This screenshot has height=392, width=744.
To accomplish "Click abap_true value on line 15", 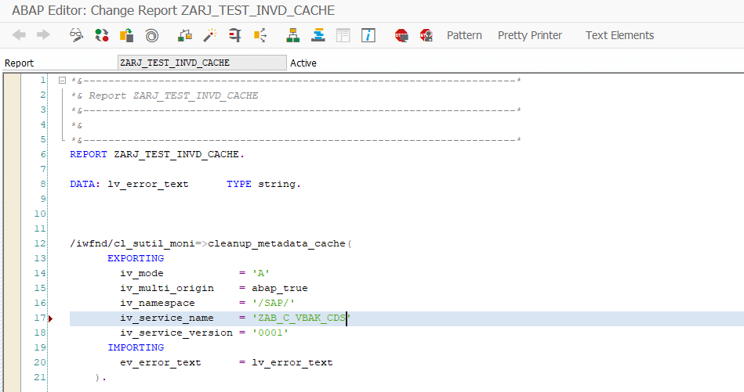I will pos(279,288).
